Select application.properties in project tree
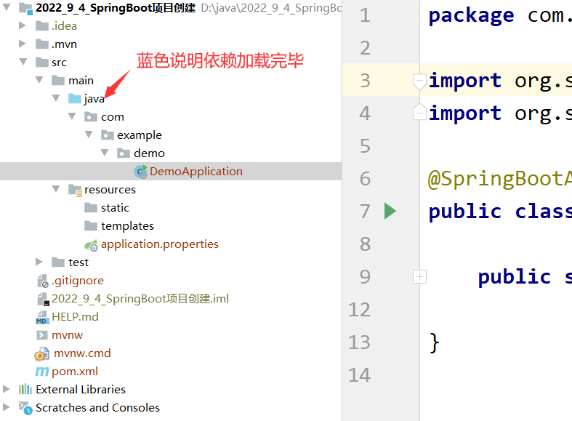 pyautogui.click(x=160, y=244)
